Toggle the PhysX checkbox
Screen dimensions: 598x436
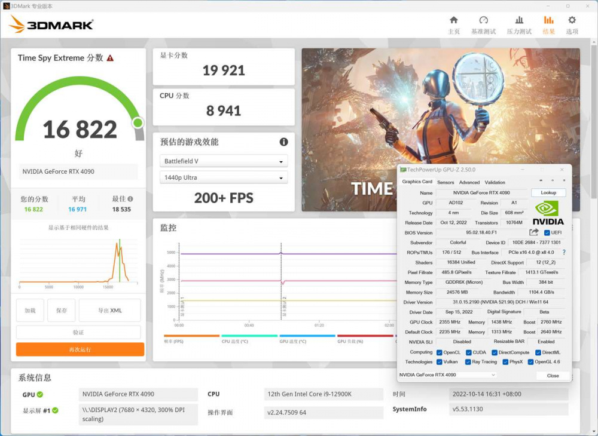click(505, 362)
